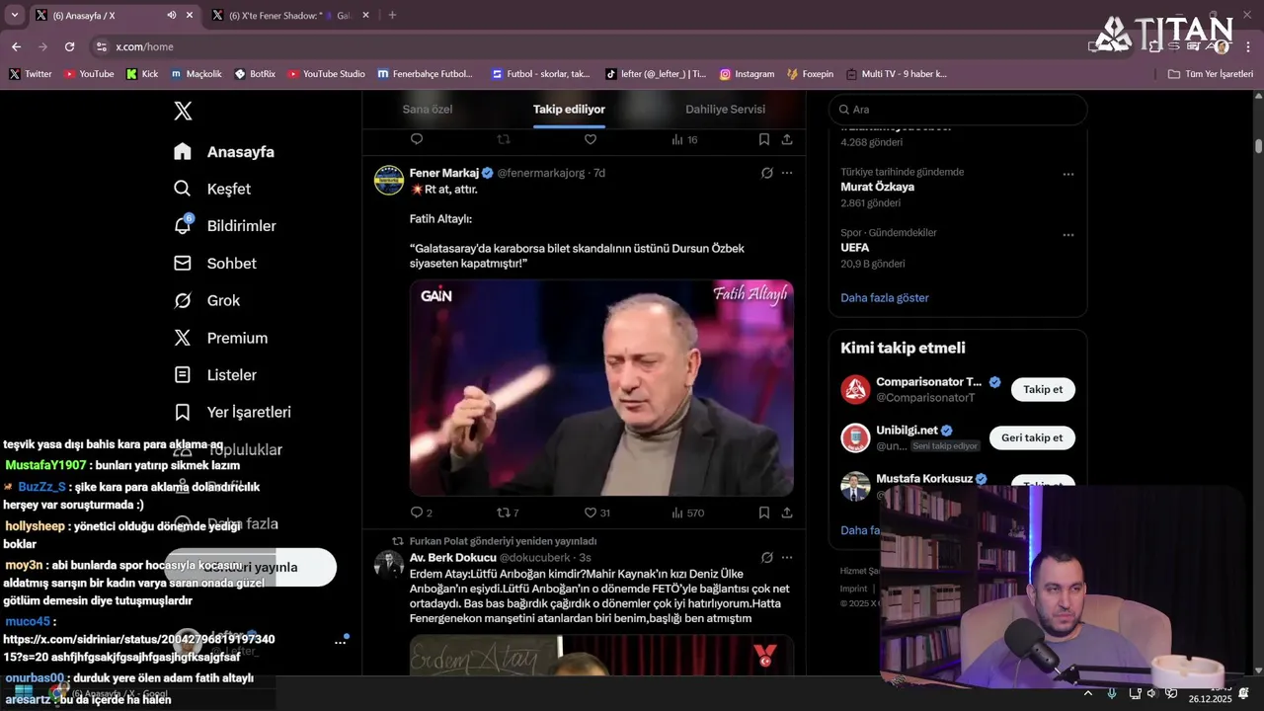The width and height of the screenshot is (1264, 711).
Task: Bookmark the top partially visible tweet
Action: click(x=764, y=139)
